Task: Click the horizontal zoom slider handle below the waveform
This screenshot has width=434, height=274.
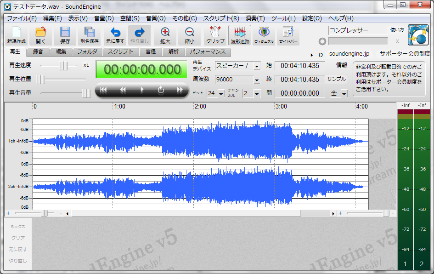Action: [x=44, y=213]
